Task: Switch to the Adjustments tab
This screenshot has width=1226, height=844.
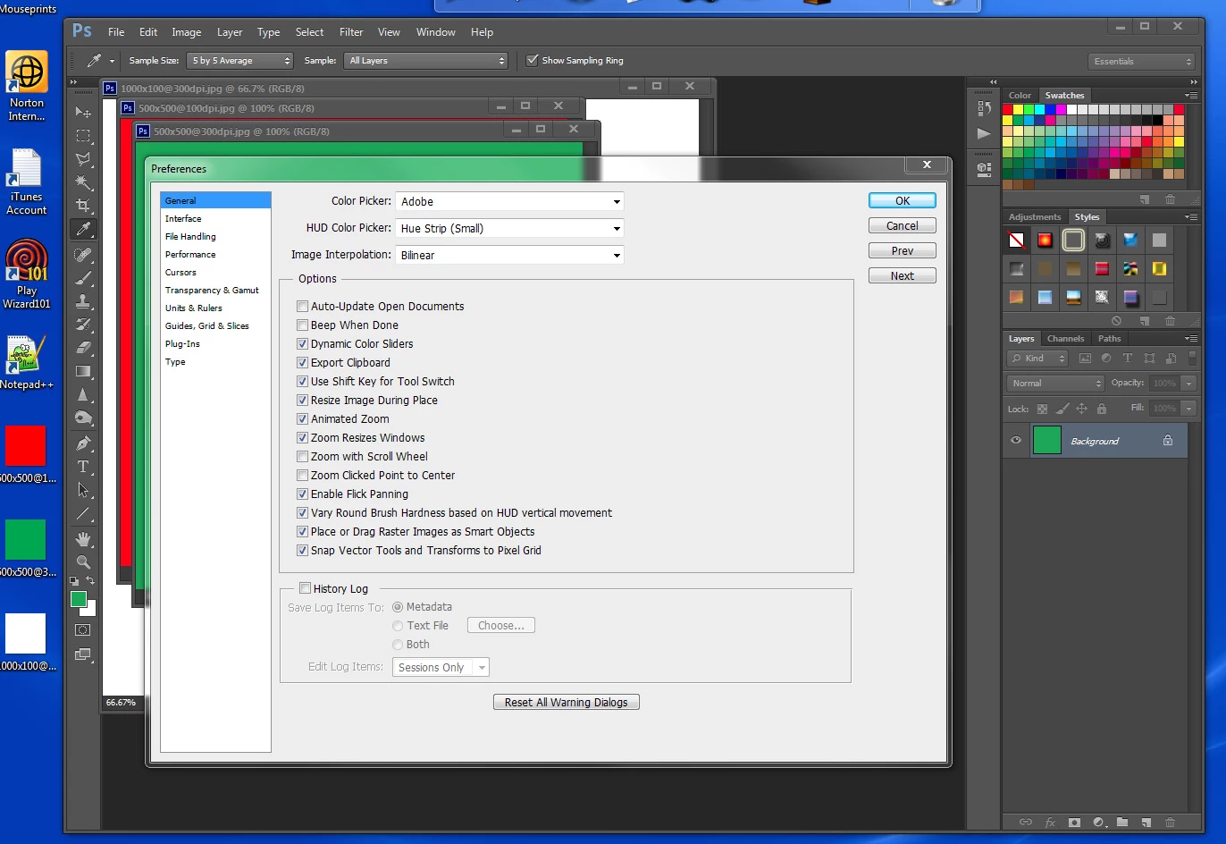Action: click(1035, 217)
